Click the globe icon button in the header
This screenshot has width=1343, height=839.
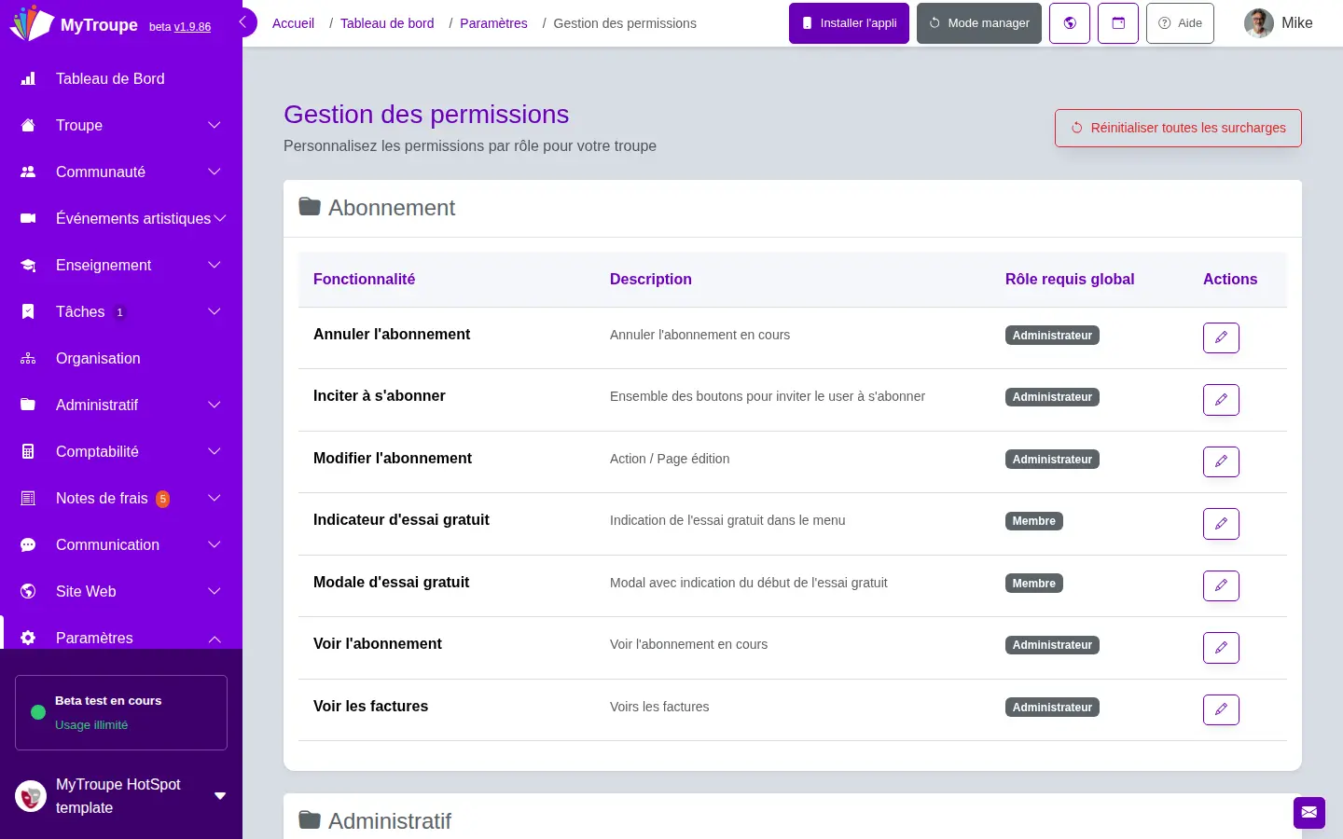click(1070, 23)
